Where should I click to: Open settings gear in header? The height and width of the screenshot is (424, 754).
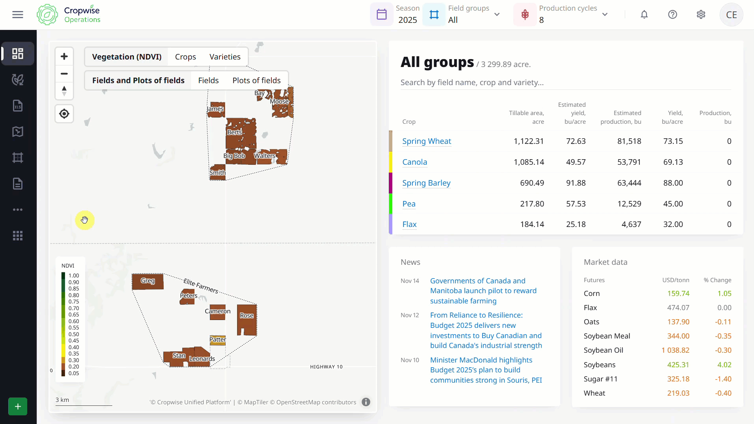coord(701,15)
